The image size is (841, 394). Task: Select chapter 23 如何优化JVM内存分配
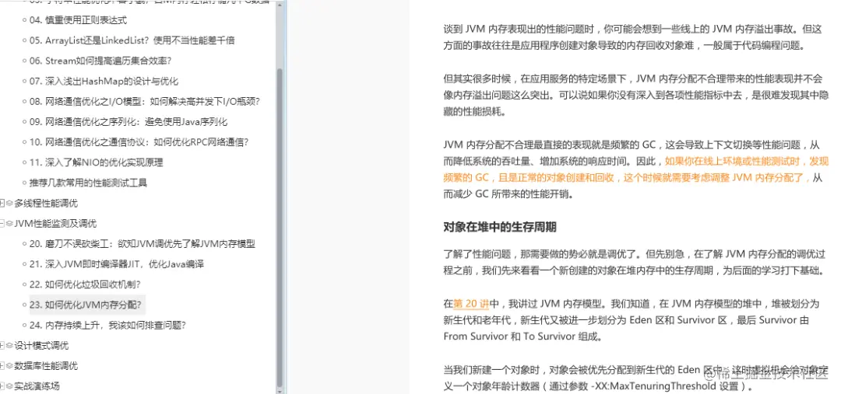pos(87,305)
